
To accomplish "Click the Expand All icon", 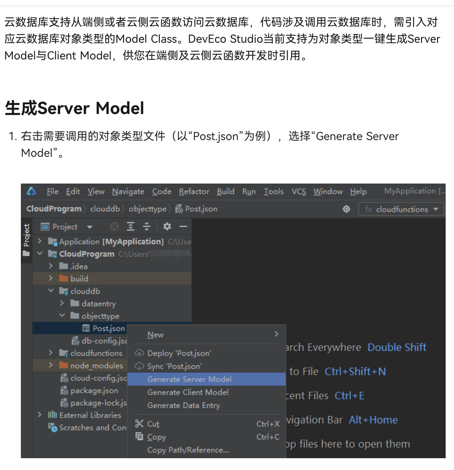I will 130,227.
